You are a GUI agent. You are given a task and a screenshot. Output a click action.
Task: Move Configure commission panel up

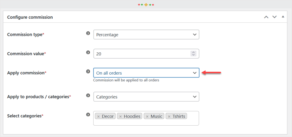(266, 17)
